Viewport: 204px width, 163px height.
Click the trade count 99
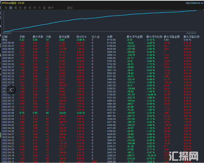47,98
